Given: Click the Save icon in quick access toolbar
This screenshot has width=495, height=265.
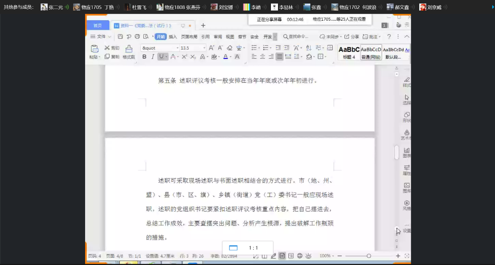Looking at the screenshot, I should pos(120,37).
